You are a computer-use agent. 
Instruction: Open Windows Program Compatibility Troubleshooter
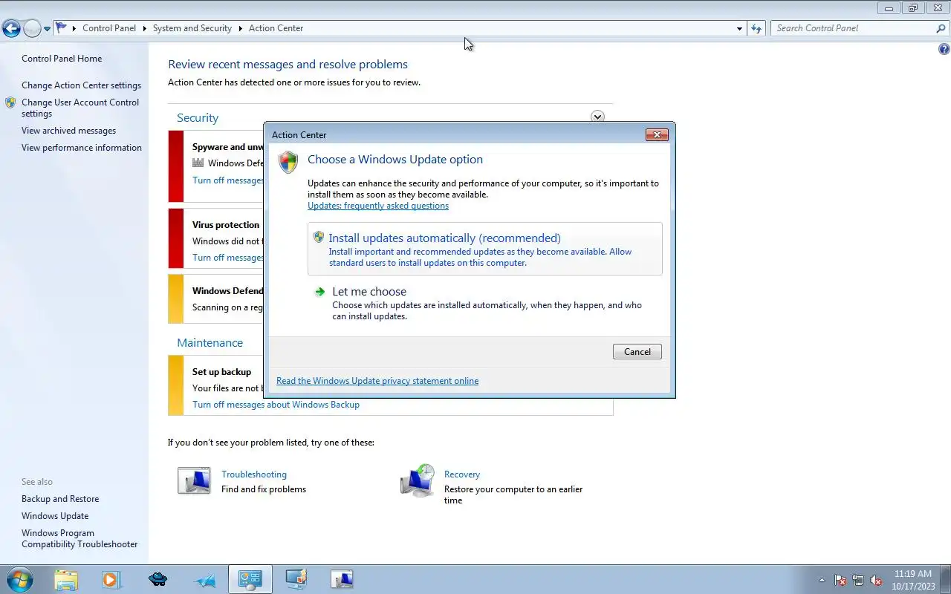(x=79, y=538)
